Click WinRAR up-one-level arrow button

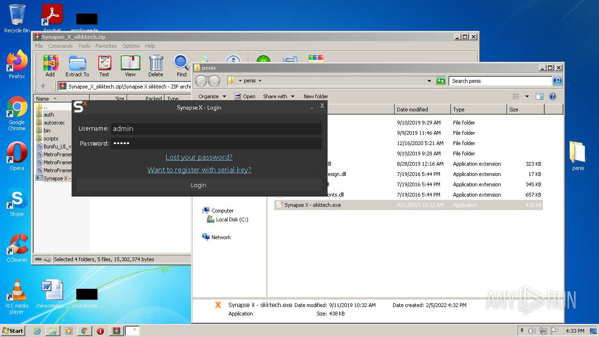click(x=43, y=86)
